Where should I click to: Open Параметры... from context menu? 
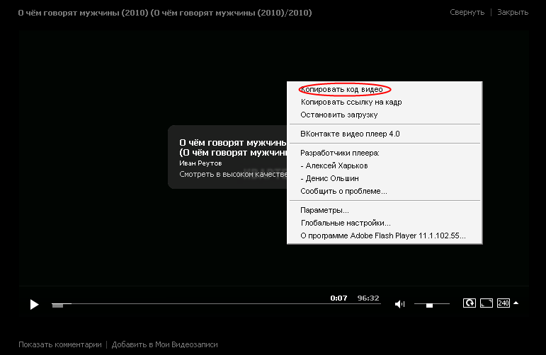tap(385, 210)
